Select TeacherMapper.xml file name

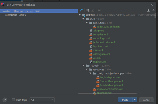point(112,85)
